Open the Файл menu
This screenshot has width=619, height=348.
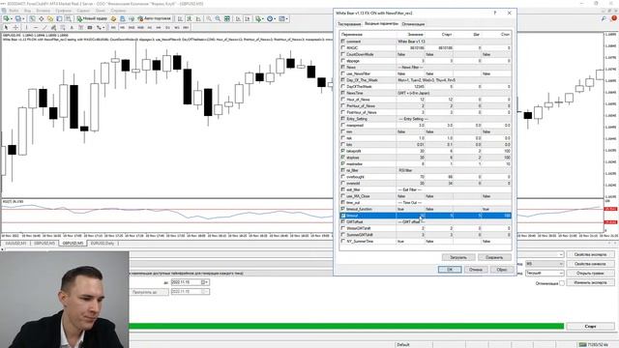14,11
